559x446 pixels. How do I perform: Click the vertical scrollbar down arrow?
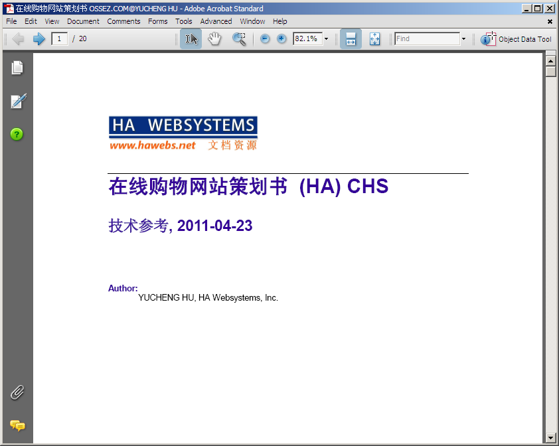point(550,438)
